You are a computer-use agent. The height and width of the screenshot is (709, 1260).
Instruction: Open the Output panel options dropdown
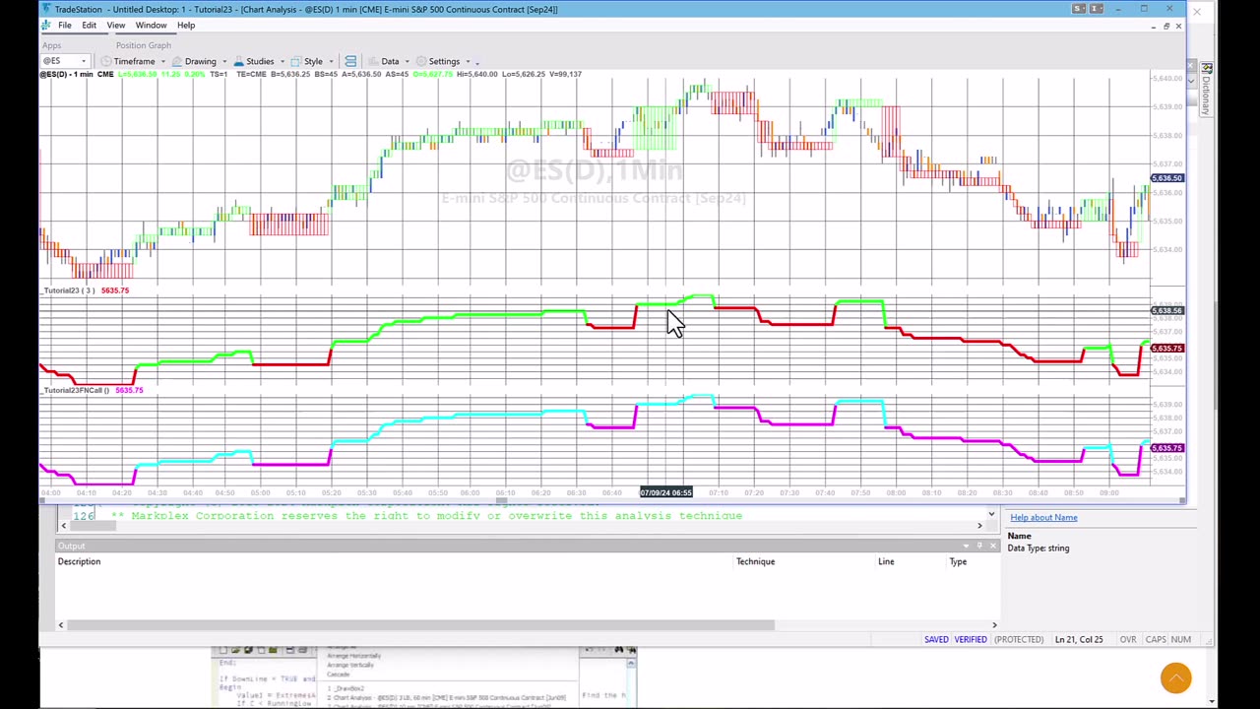967,546
